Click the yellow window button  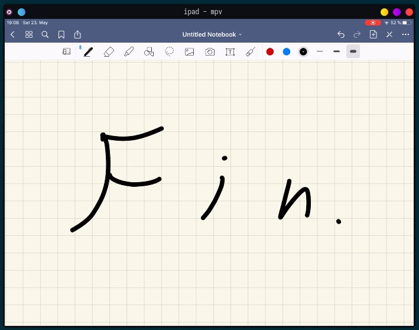click(384, 12)
